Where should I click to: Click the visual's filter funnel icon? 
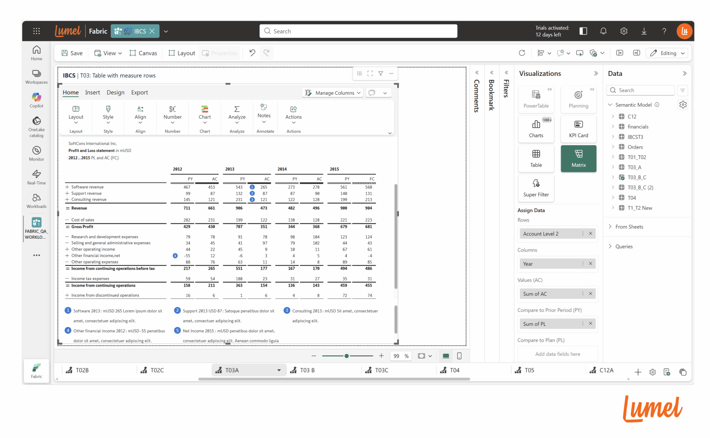381,74
